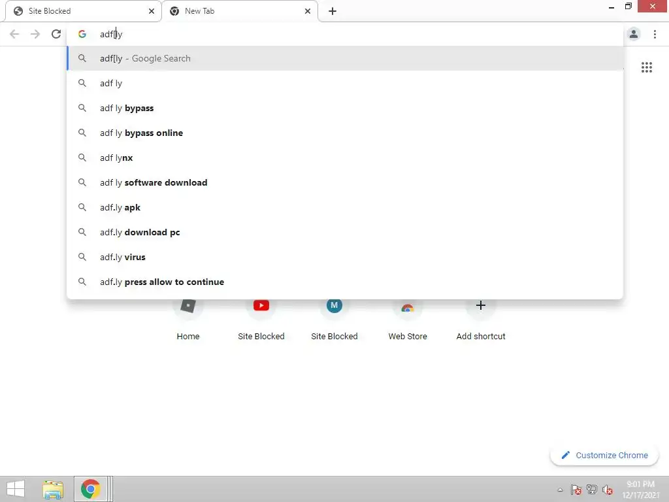Switch to the New Tab tab
The image size is (669, 502).
click(x=239, y=11)
